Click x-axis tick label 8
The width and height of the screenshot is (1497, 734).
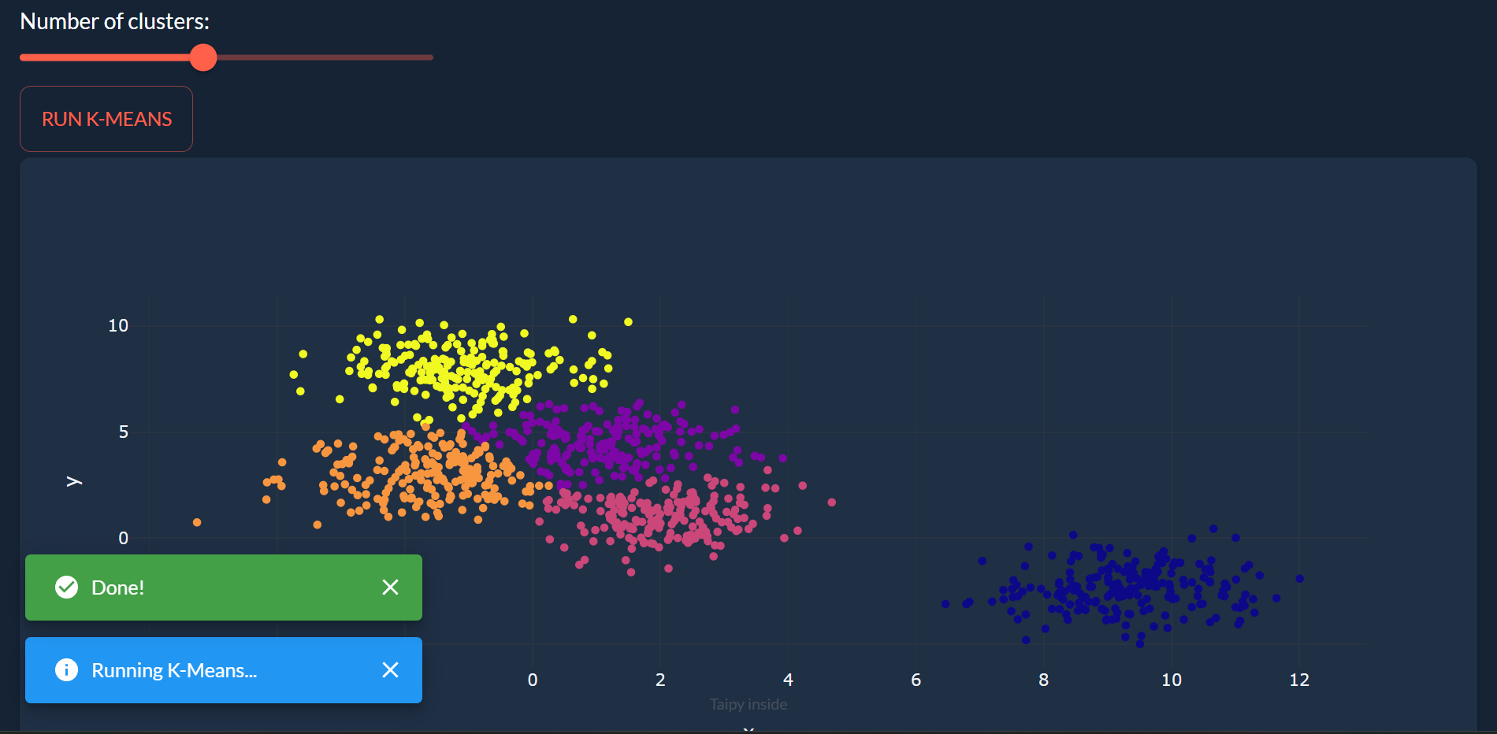coord(1044,680)
